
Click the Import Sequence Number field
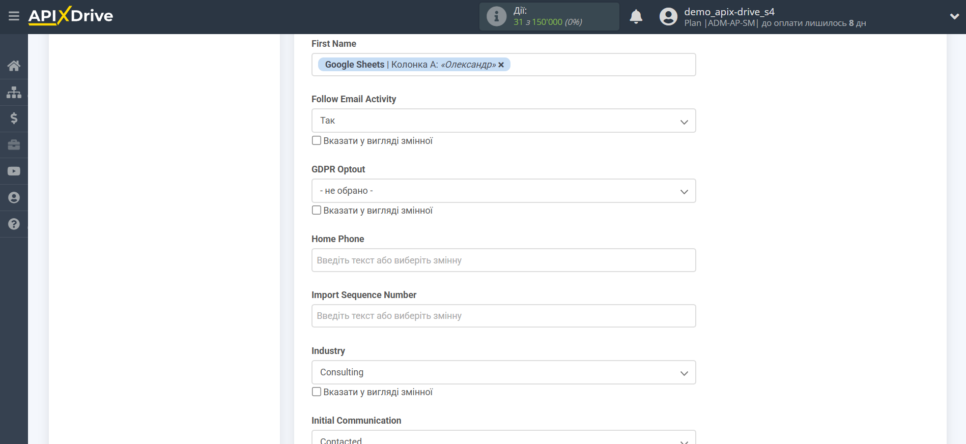(x=503, y=316)
